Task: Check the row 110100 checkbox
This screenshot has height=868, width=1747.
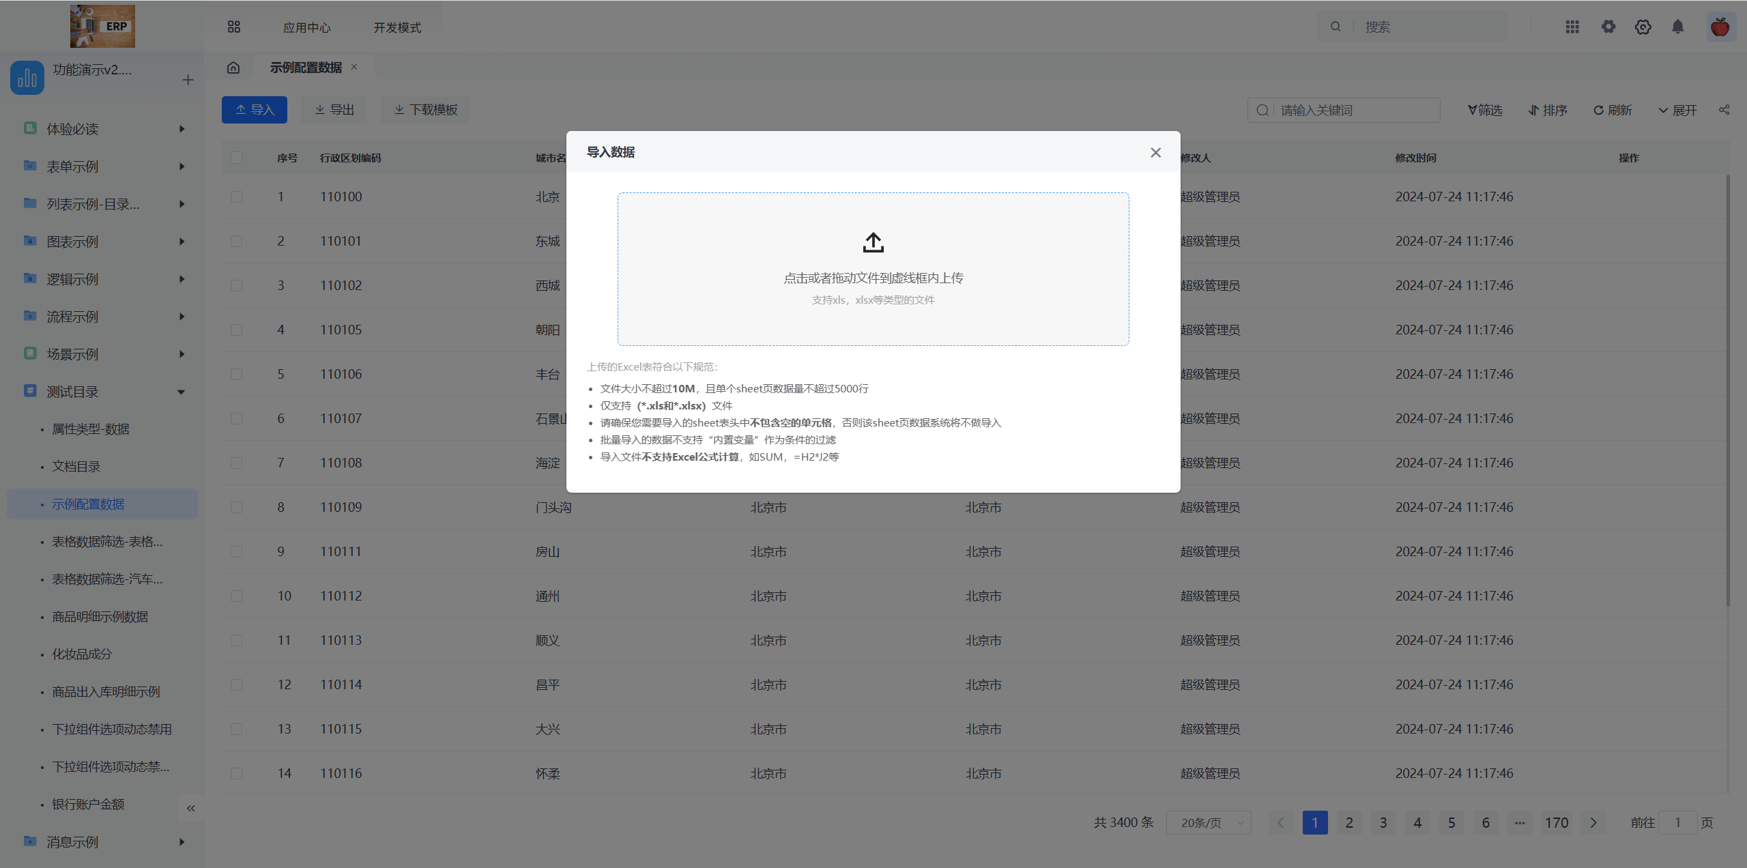Action: point(237,197)
